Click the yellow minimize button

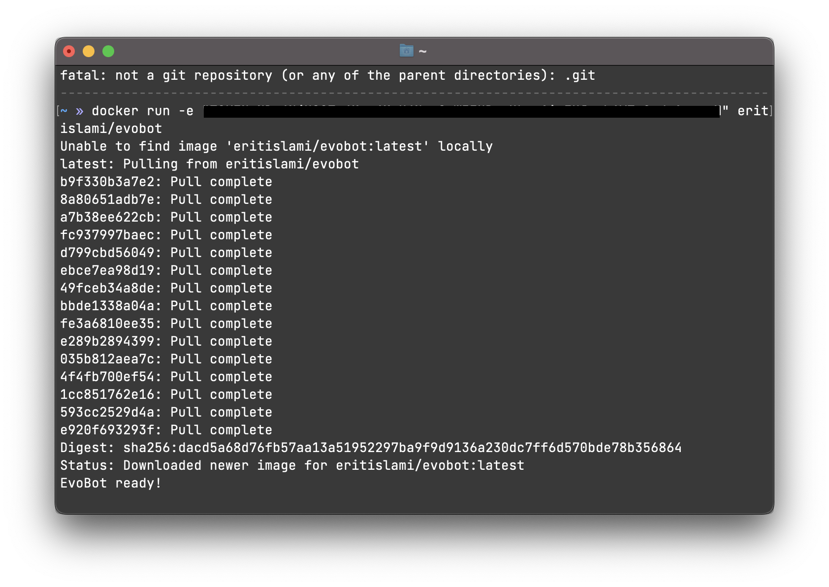tap(89, 51)
